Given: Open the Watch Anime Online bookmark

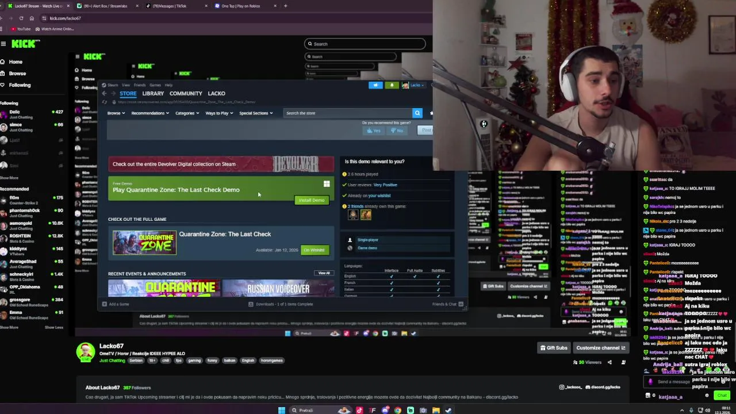Looking at the screenshot, I should [x=55, y=29].
